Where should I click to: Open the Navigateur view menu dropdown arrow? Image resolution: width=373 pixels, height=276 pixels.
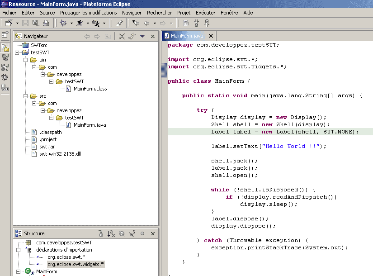click(142, 36)
